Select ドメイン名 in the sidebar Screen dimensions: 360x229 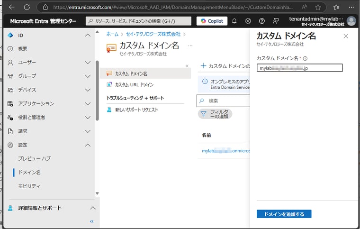tap(29, 172)
